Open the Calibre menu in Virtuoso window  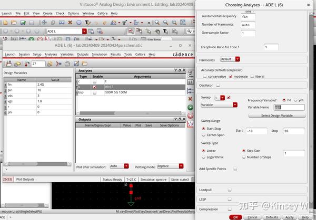tap(102, 14)
